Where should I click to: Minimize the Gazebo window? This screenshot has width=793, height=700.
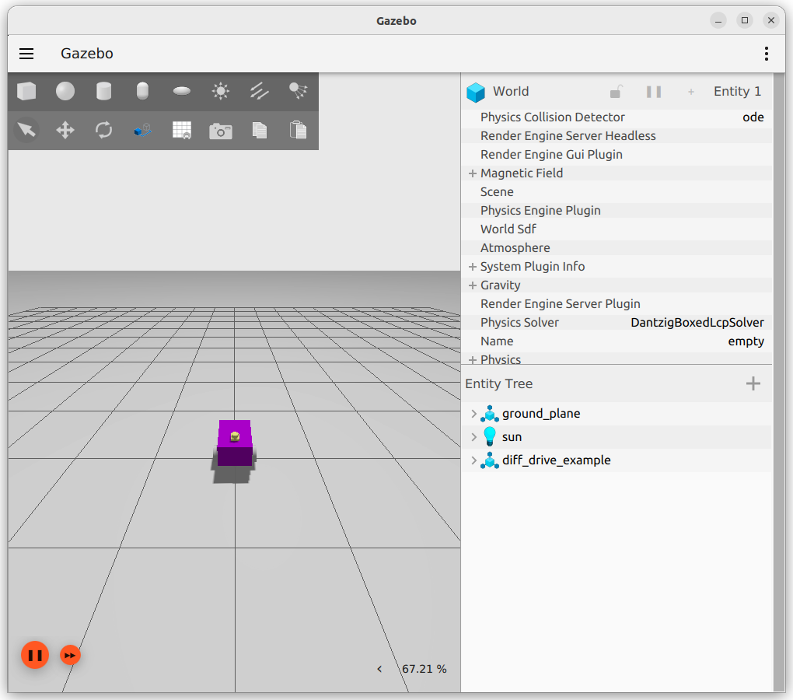[x=718, y=21]
